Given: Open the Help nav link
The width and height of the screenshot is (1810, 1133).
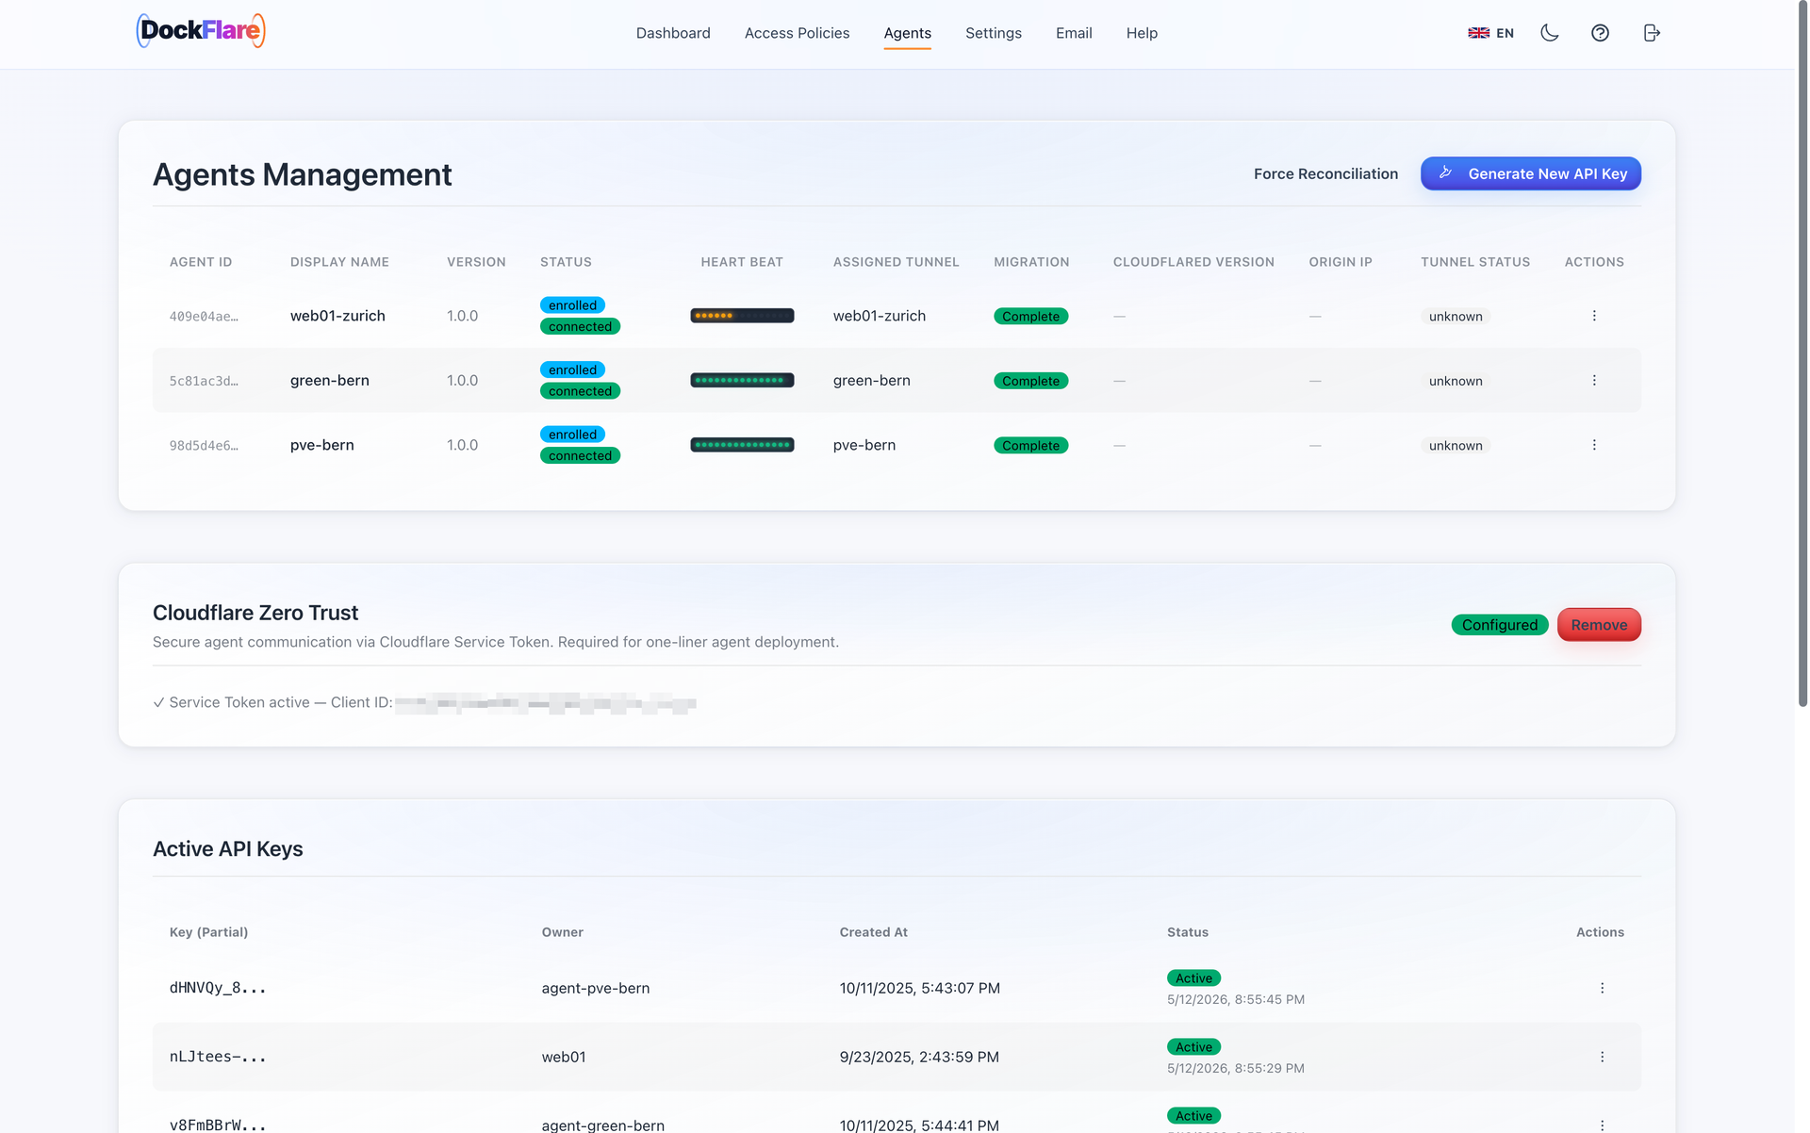Looking at the screenshot, I should coord(1142,33).
